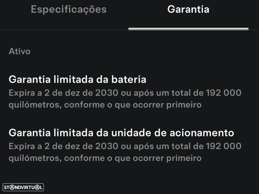Click the quilómetros line under battery warranty
This screenshot has height=194, width=259.
click(105, 105)
